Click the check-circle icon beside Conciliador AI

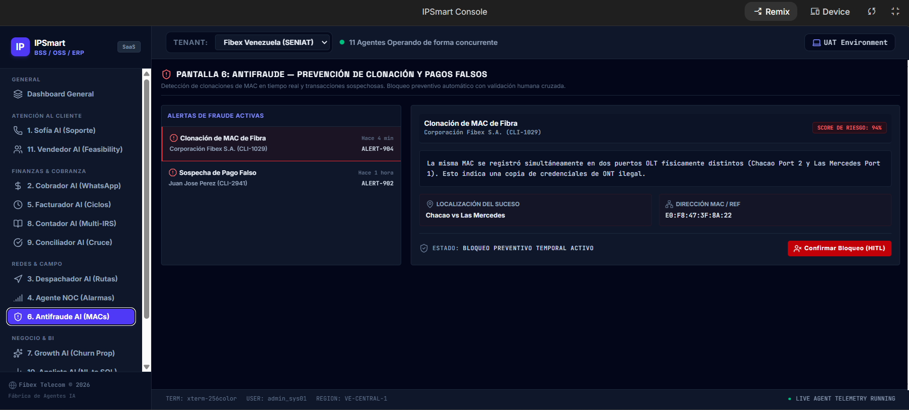pos(18,243)
